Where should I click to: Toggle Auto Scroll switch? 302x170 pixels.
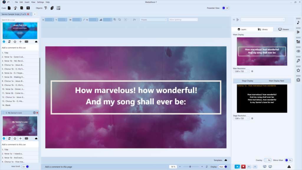coord(25,166)
